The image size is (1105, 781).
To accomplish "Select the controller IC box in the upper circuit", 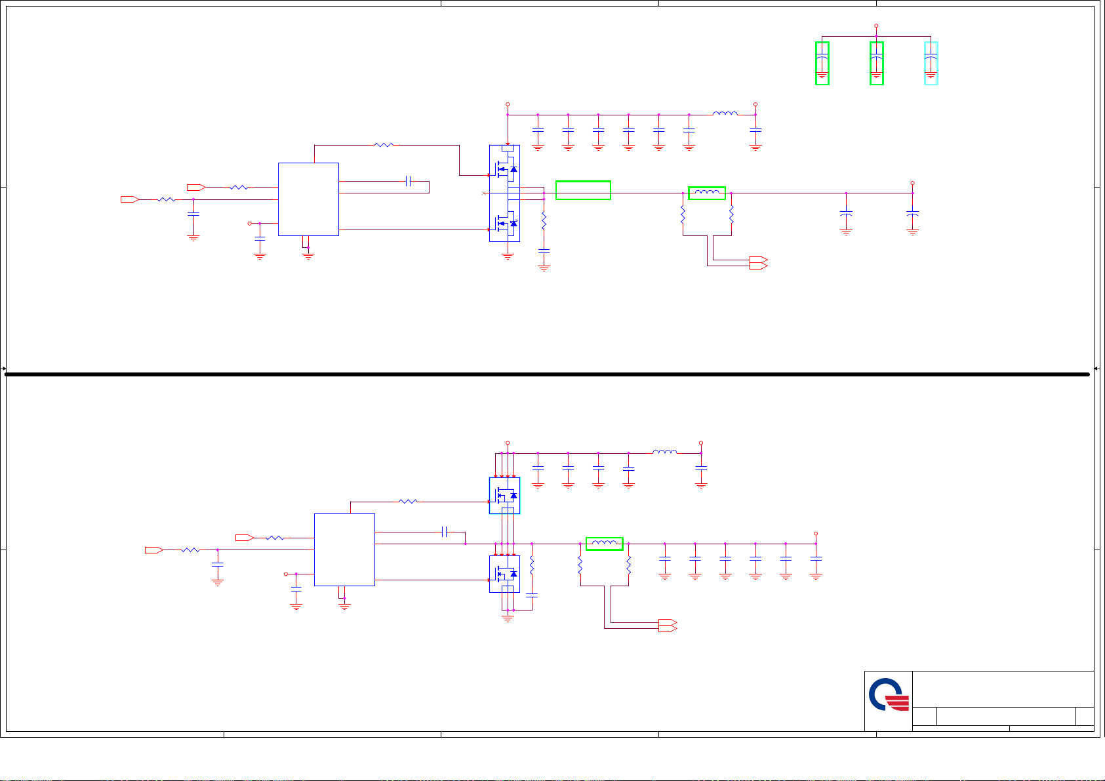I will point(308,199).
